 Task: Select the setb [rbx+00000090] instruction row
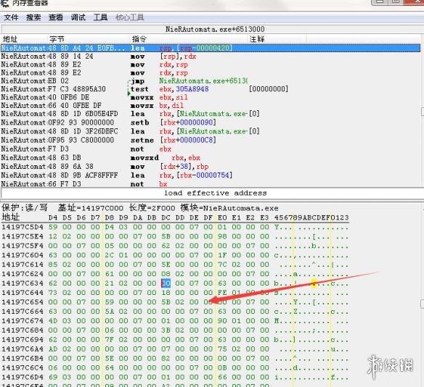click(x=211, y=122)
